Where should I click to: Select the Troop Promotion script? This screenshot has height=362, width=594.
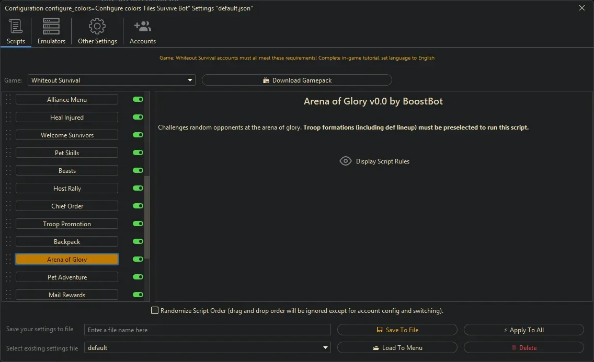[67, 224]
